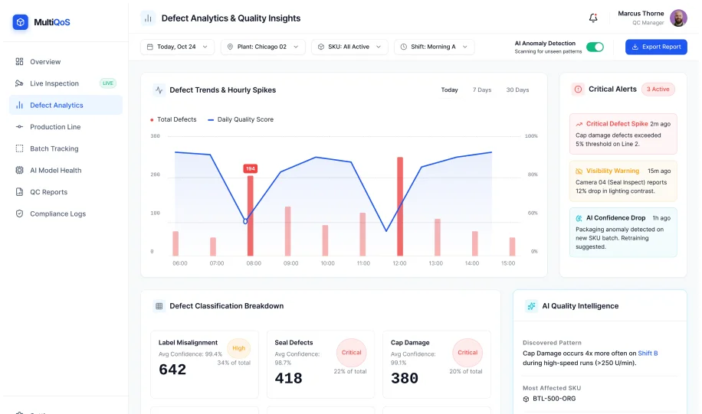Image resolution: width=702 pixels, height=414 pixels.
Task: Click the Critical badge on Cap Damage
Action: click(467, 353)
